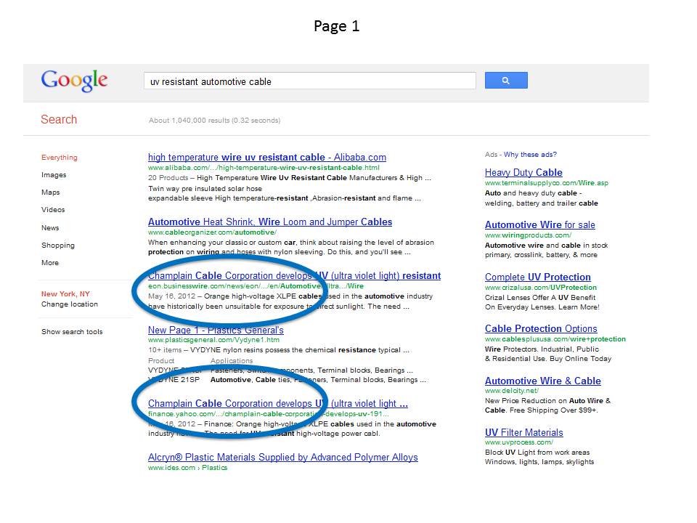Click the www.terminalsupplyco.com/Wire.asp URL
697x523 pixels.
[546, 183]
